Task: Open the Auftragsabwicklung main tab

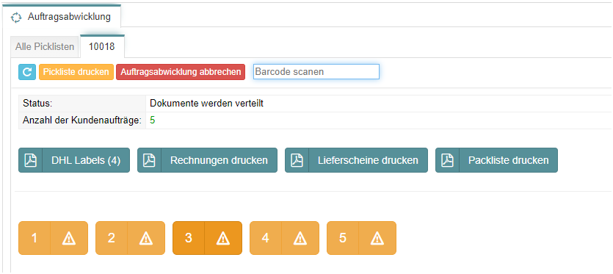Action: [62, 17]
